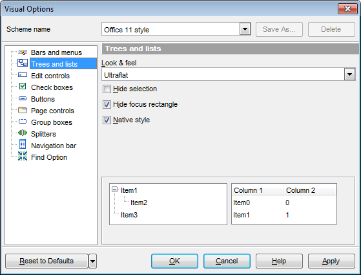The image size is (361, 275).
Task: Open Help for this dialog
Action: coord(279,261)
